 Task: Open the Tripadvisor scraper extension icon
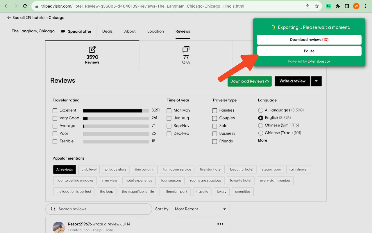pyautogui.click(x=328, y=6)
